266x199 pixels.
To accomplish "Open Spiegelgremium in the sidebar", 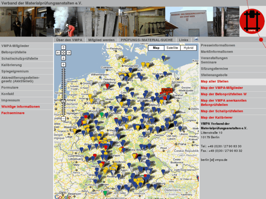I will point(26,71).
